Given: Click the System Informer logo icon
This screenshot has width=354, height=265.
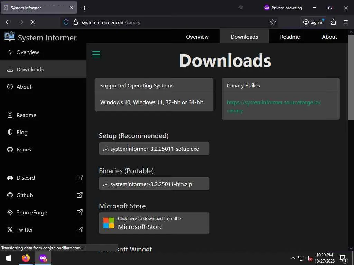Looking at the screenshot, I should 9,37.
